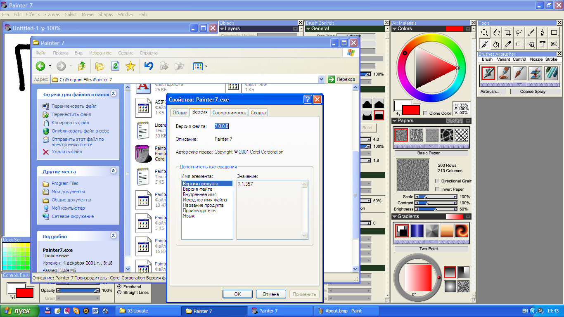Click the Отмена button

tap(271, 294)
